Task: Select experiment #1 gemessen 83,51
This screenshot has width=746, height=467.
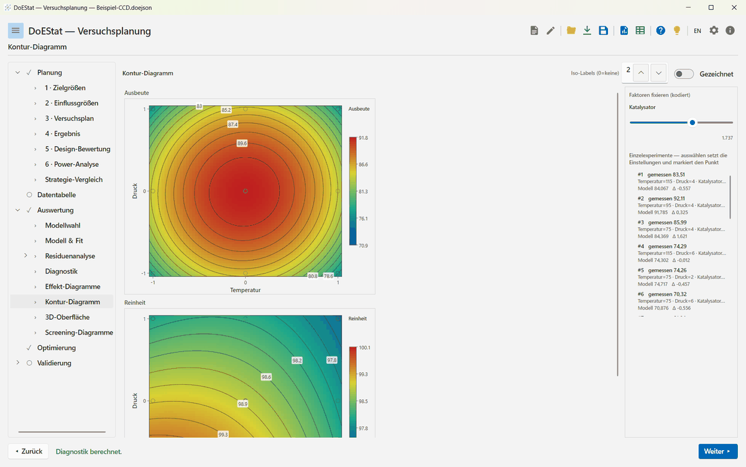Action: [681, 182]
